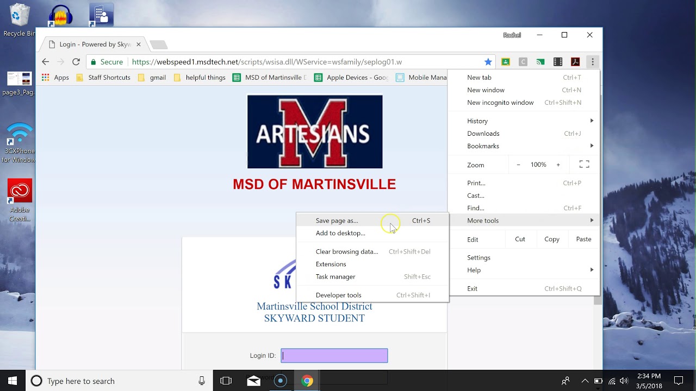Screen dimensions: 696x391
Task: Click the Chrome back arrow button
Action: [x=46, y=62]
